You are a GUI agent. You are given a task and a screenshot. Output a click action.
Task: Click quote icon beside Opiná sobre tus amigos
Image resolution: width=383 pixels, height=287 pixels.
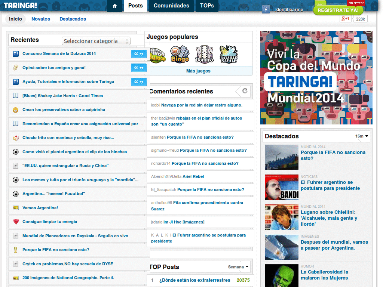(138, 68)
